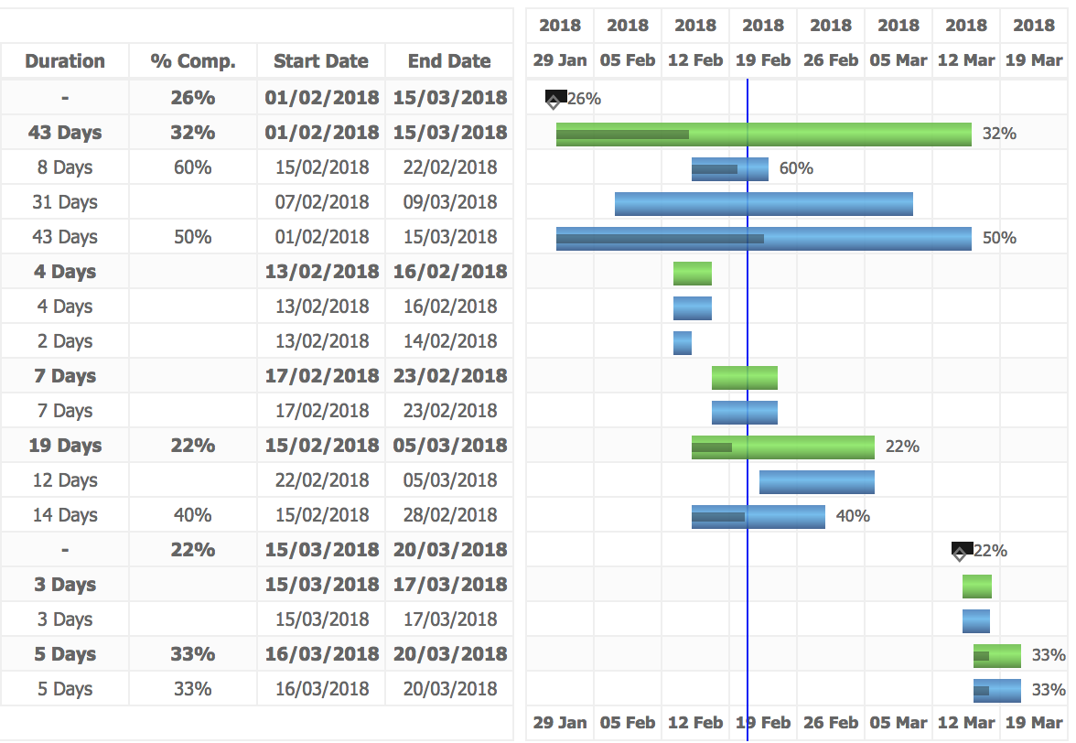
Task: Click the End Date column header
Action: point(447,61)
